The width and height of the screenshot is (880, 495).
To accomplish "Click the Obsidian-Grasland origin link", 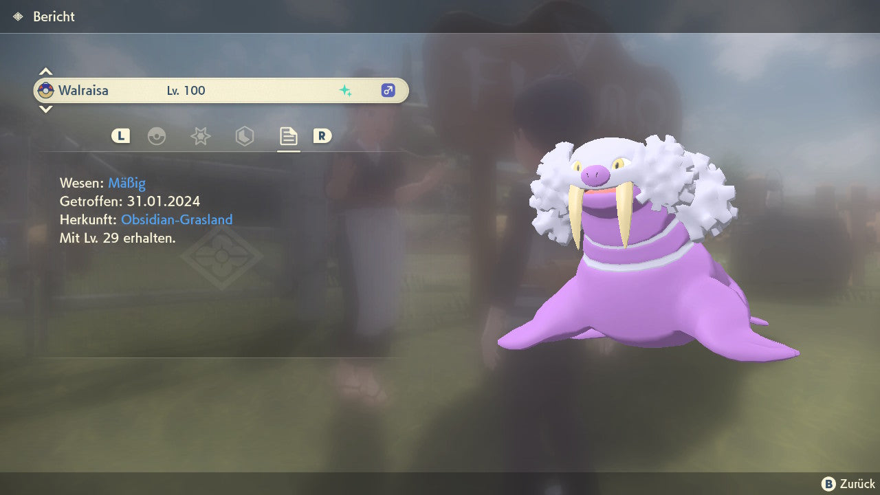I will click(177, 220).
